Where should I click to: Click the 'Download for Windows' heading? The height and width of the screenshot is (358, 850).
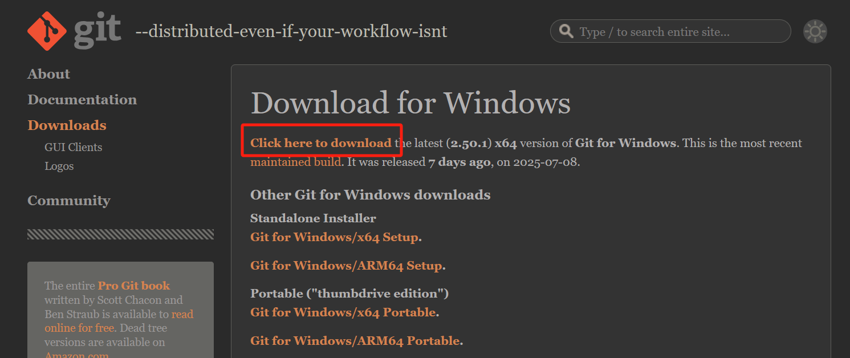(410, 103)
